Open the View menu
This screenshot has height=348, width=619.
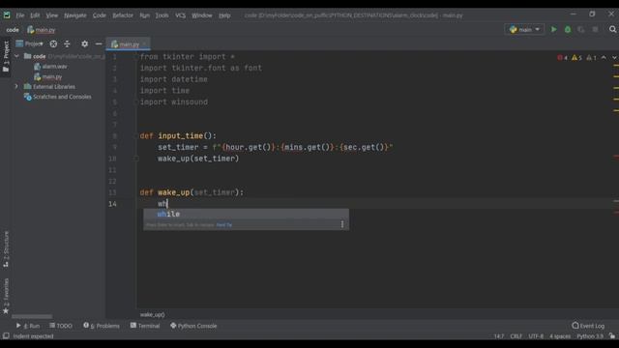(51, 15)
